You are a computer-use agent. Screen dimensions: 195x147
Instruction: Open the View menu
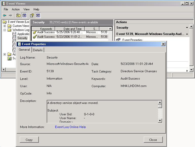(27, 9)
